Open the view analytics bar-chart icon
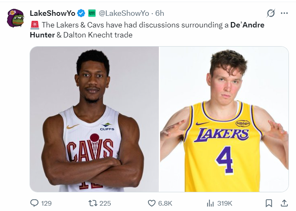The width and height of the screenshot is (296, 211). [211, 203]
